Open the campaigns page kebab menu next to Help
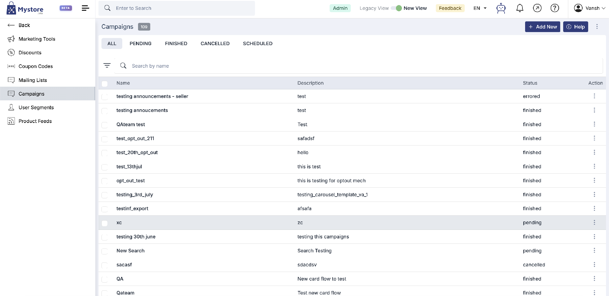The width and height of the screenshot is (609, 296). coord(597,27)
